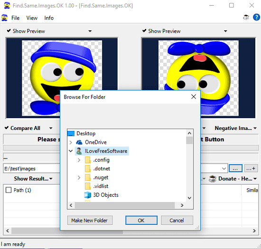The width and height of the screenshot is (261, 249).
Task: Toggle the left Show Preview checkmark
Action: pos(9,31)
